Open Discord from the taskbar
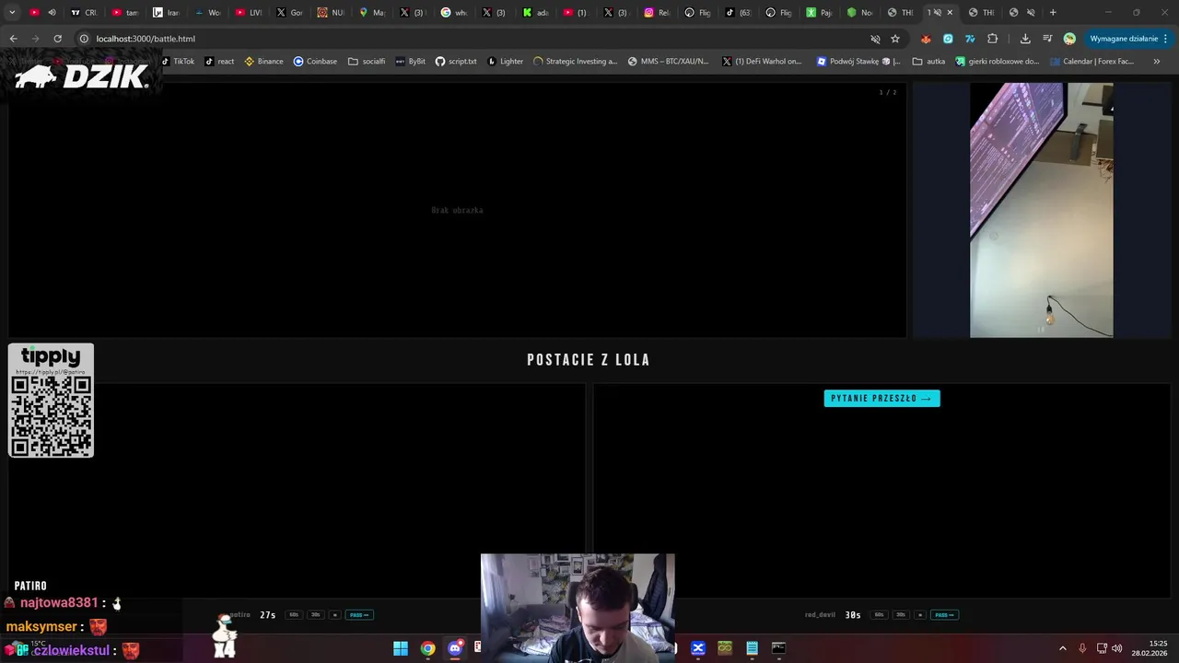1179x663 pixels. click(x=455, y=648)
